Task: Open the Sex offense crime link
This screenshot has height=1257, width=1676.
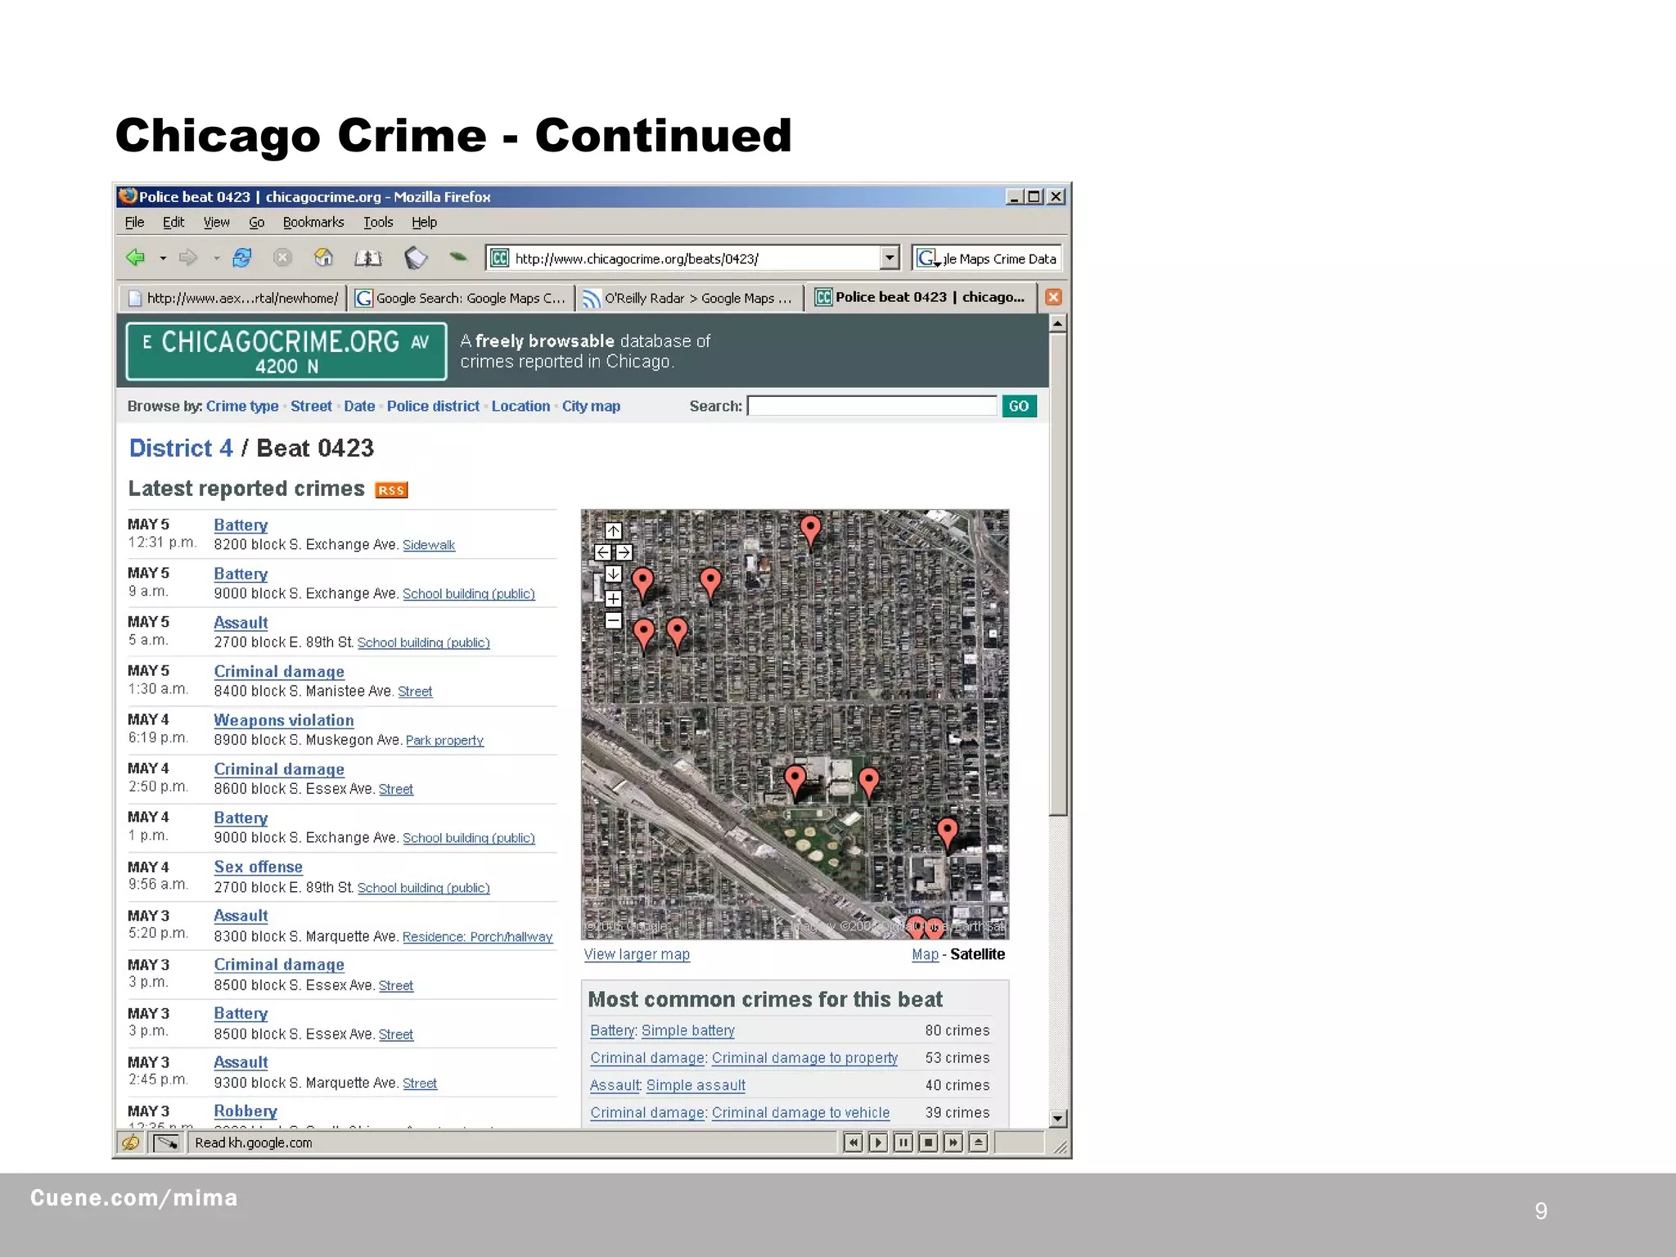Action: coord(258,867)
